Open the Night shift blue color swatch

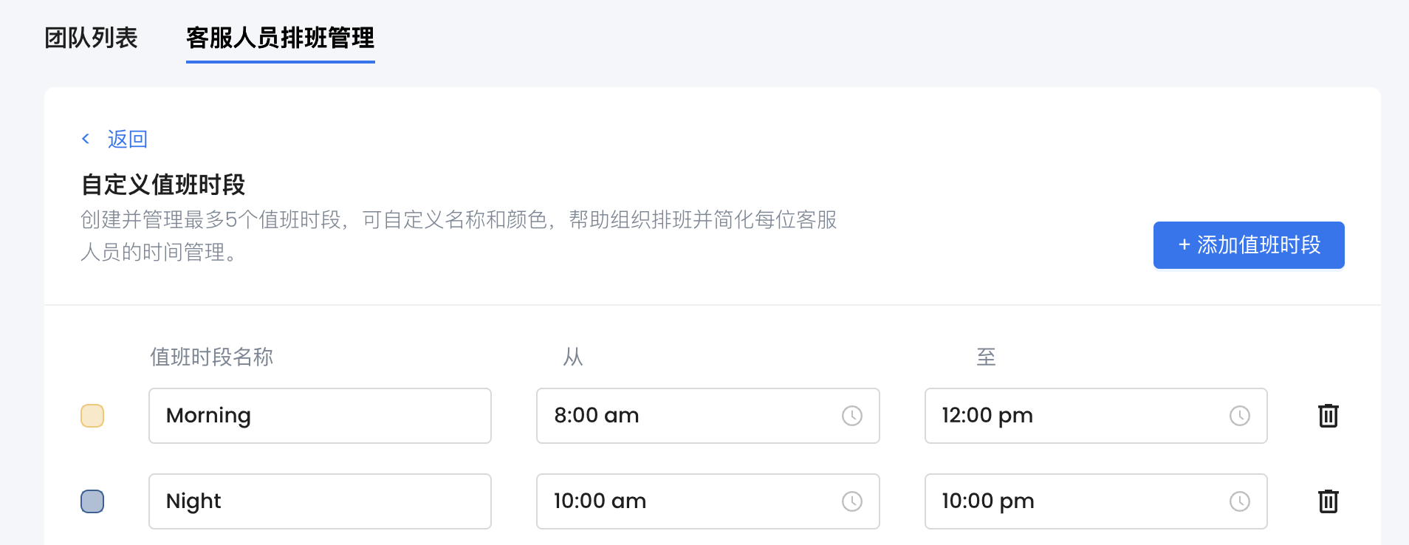tap(92, 501)
